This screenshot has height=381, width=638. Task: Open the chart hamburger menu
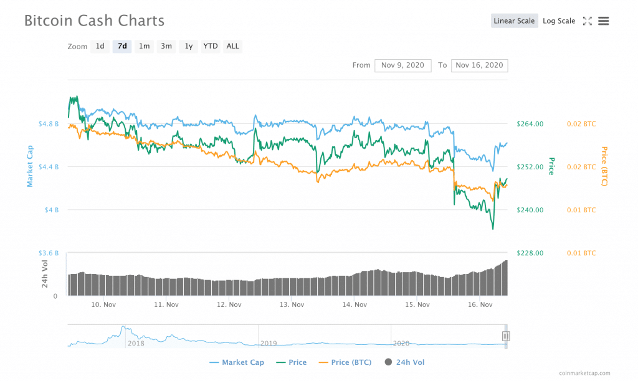(x=603, y=21)
